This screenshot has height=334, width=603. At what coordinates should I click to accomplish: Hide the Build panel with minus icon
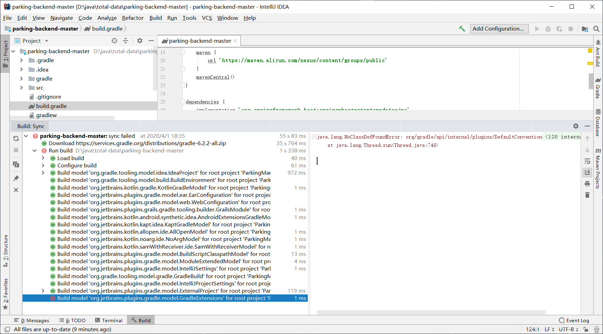tap(587, 126)
